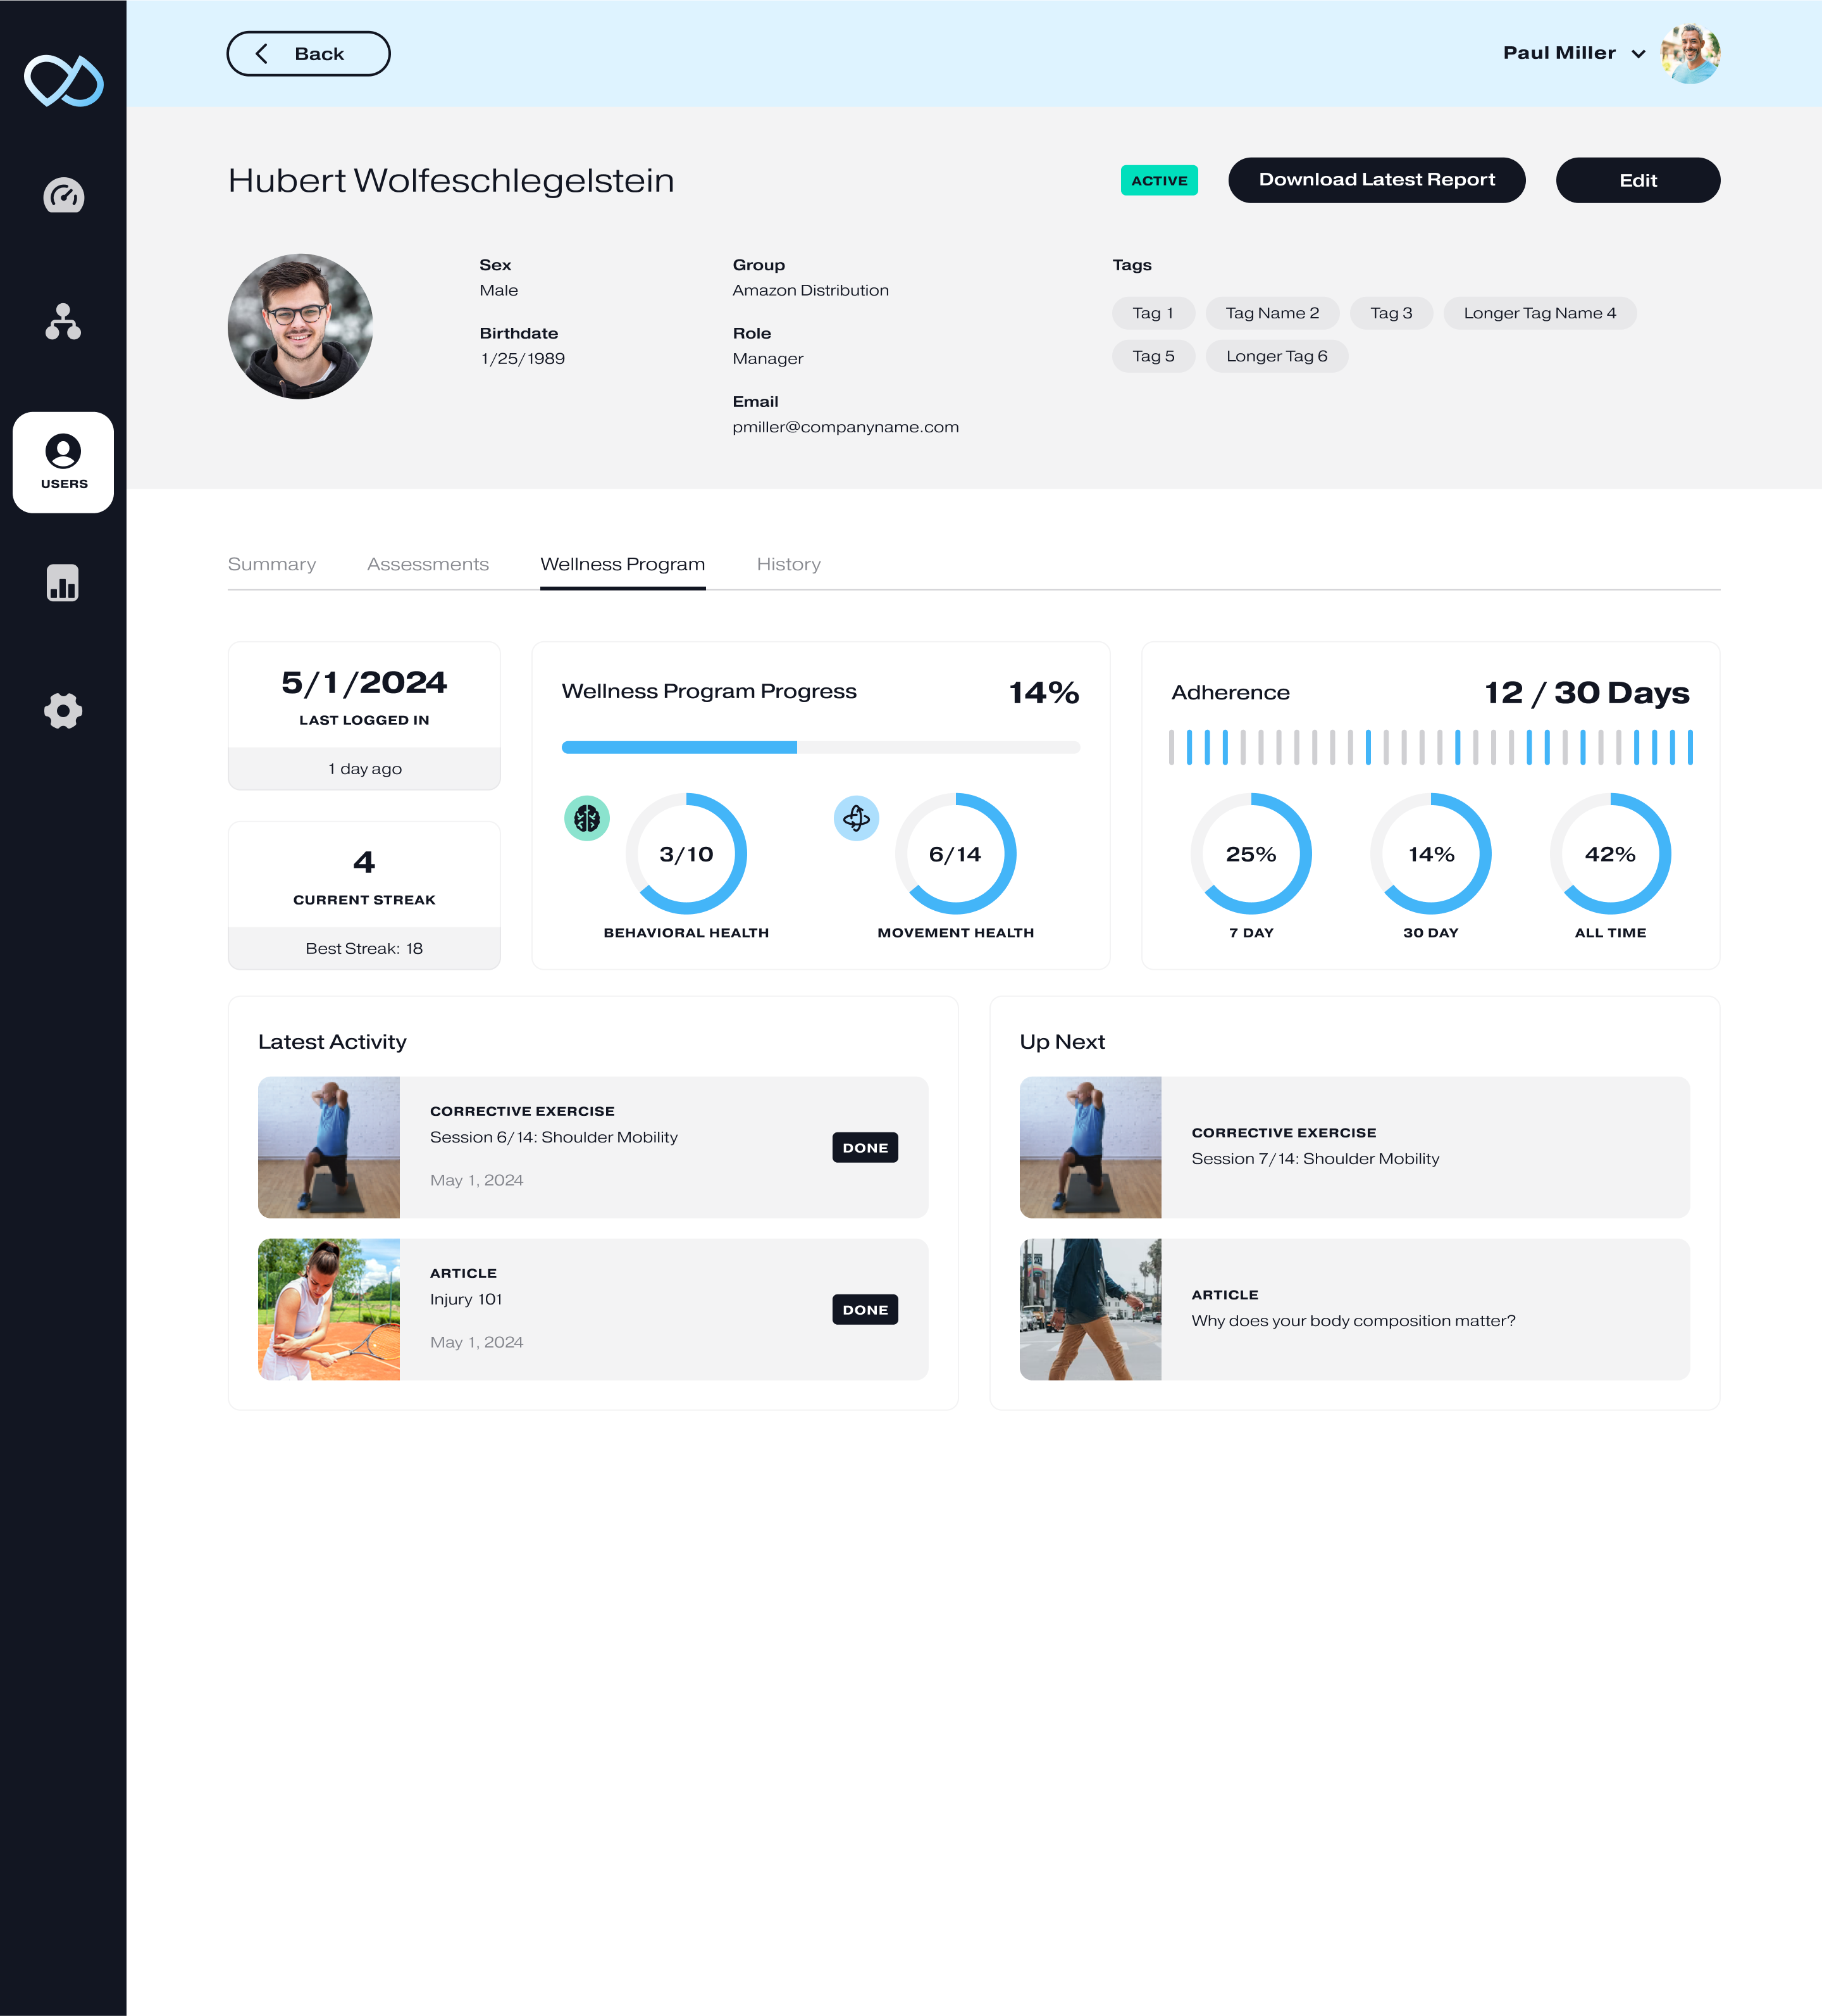Click the 12 / 30 Days value
This screenshot has width=1822, height=2016.
1586,692
